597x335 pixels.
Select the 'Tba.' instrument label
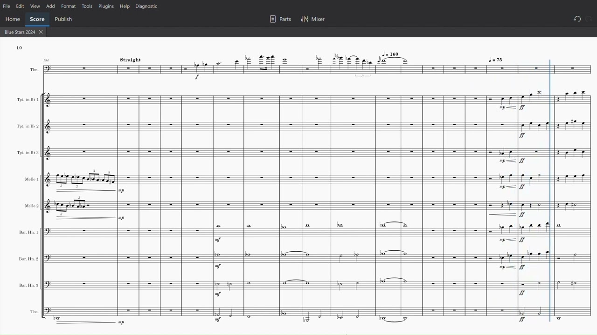click(x=35, y=312)
